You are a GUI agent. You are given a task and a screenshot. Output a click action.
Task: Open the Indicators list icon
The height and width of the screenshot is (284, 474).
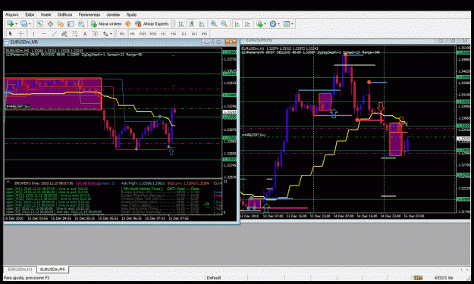259,23
